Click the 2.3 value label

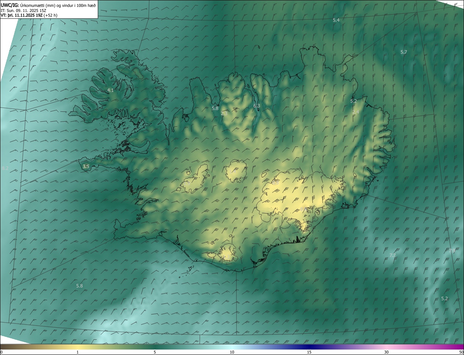tap(224, 113)
